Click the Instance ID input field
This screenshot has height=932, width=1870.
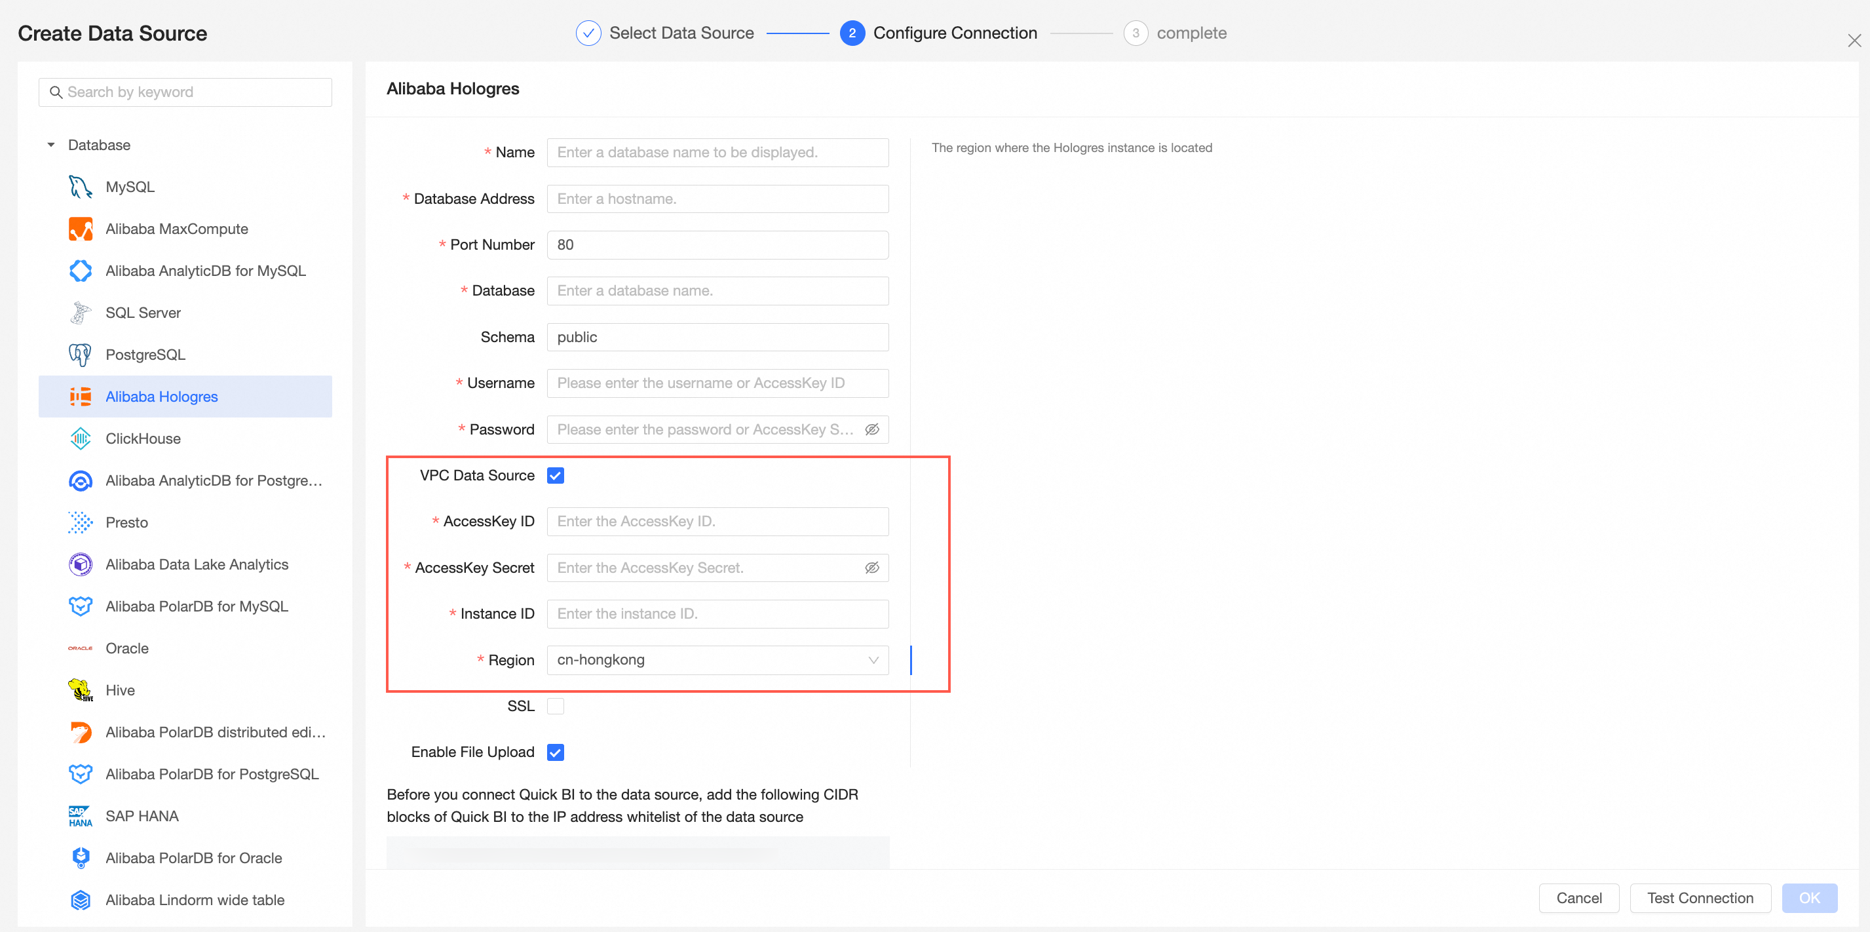tap(717, 614)
